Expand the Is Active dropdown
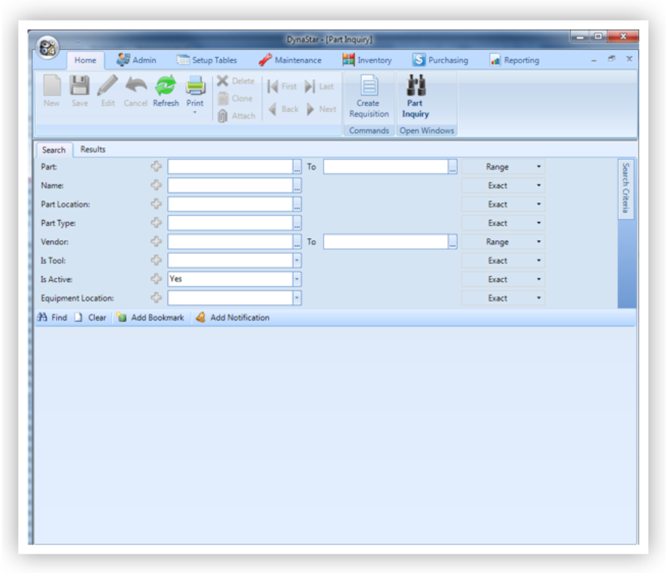 tap(297, 280)
